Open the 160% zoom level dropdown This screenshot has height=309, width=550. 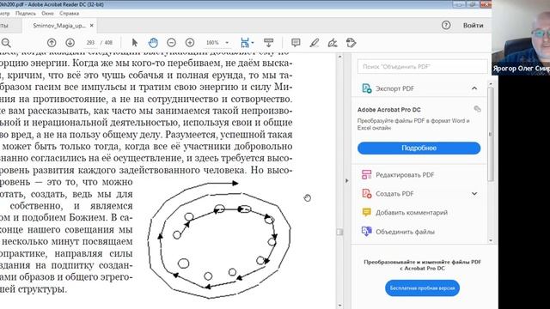pyautogui.click(x=227, y=43)
